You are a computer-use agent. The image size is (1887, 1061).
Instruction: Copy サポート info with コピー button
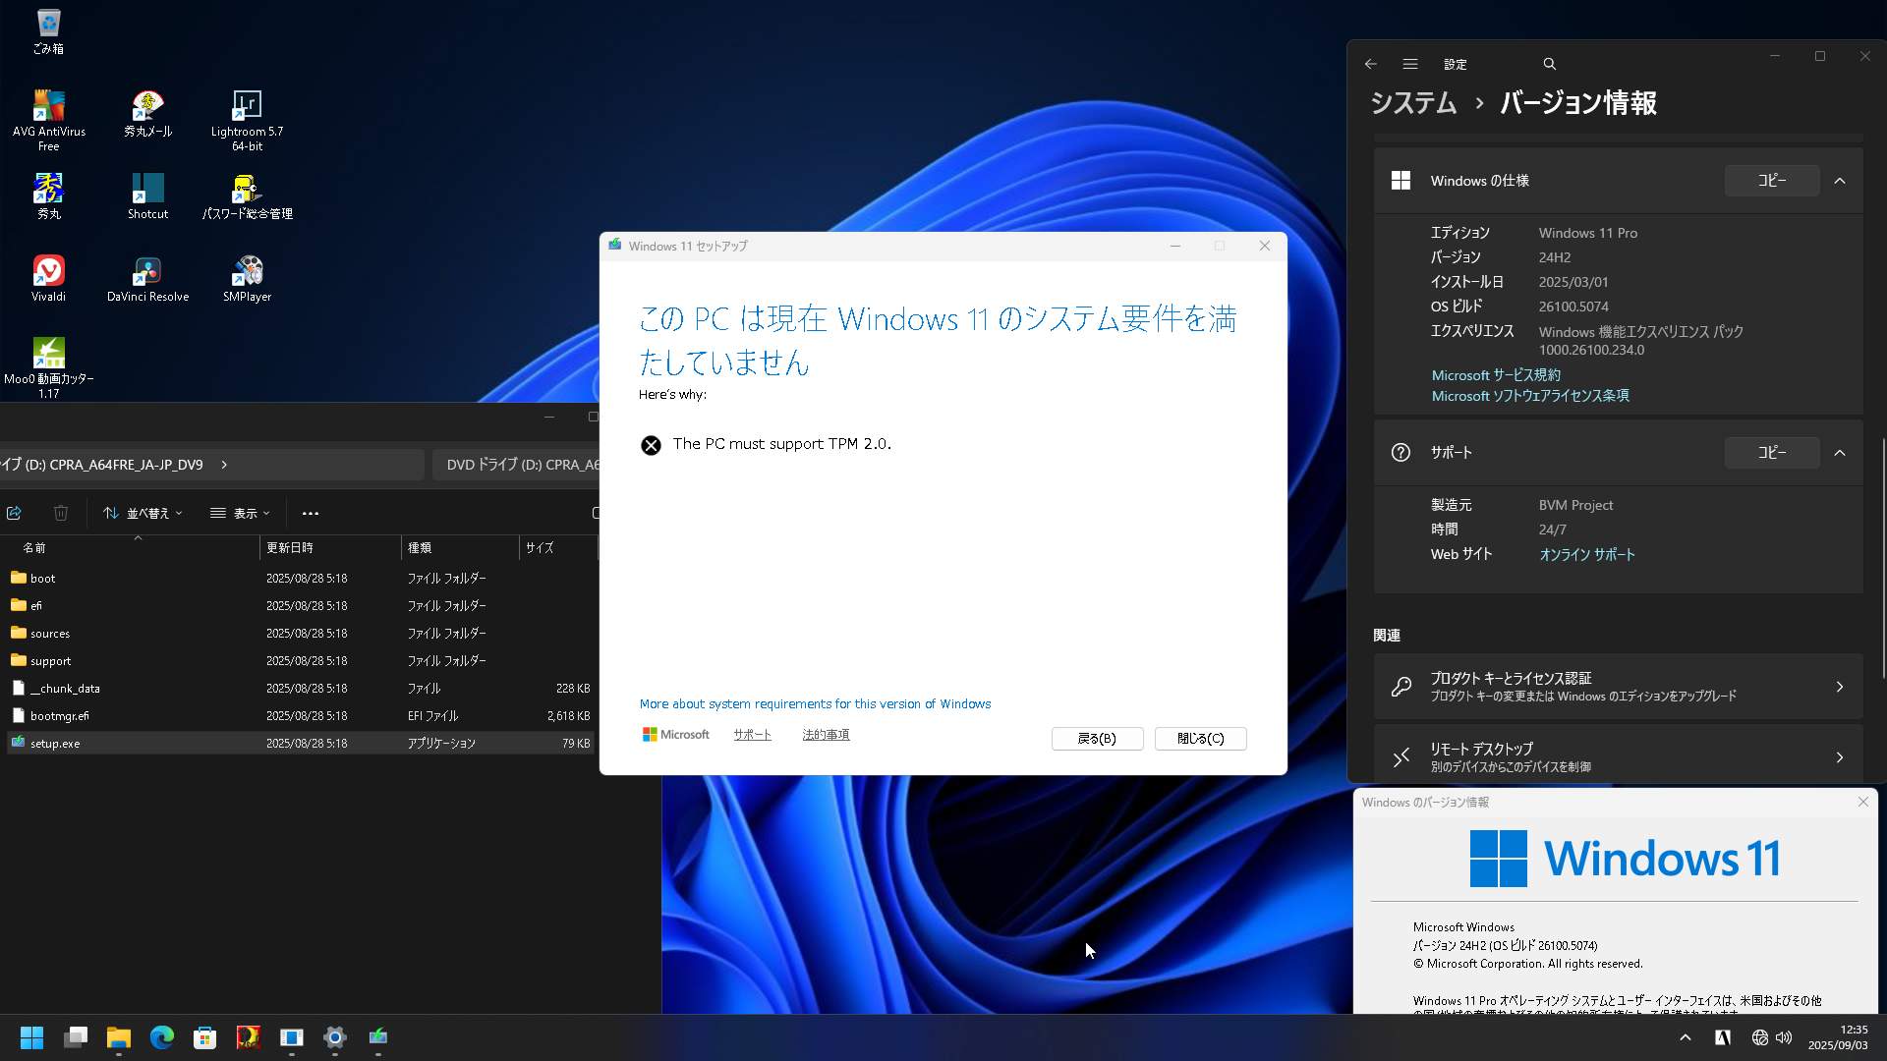point(1772,453)
